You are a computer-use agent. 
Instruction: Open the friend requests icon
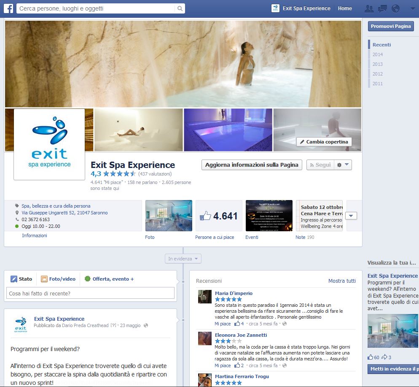(369, 8)
